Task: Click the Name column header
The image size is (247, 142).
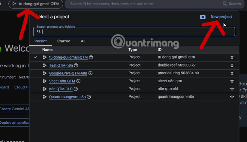Action: pos(48,50)
